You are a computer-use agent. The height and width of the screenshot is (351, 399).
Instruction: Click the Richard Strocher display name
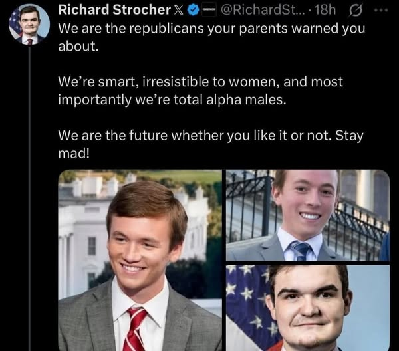point(112,10)
